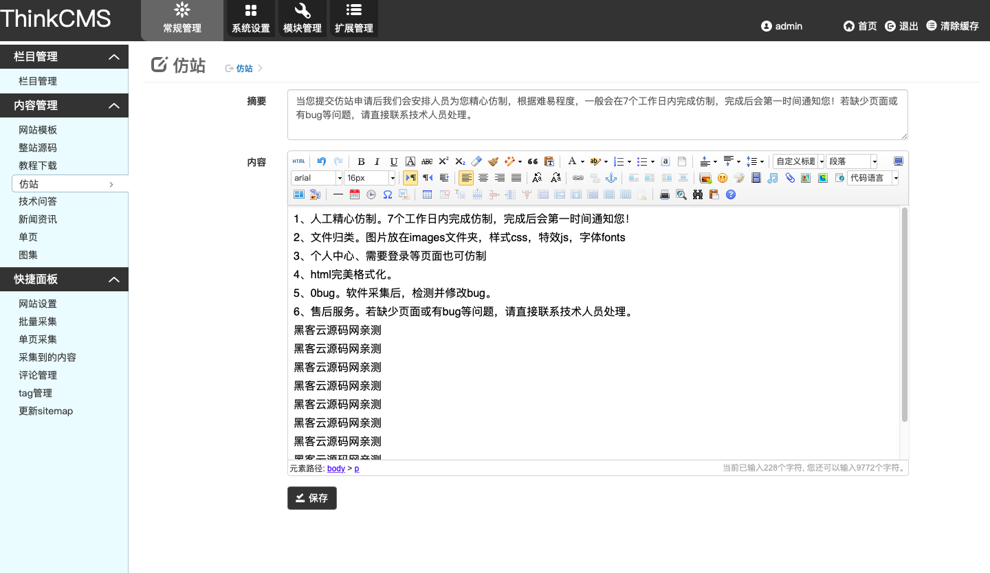Open the font color picker arrow
Image resolution: width=990 pixels, height=573 pixels.
(582, 161)
